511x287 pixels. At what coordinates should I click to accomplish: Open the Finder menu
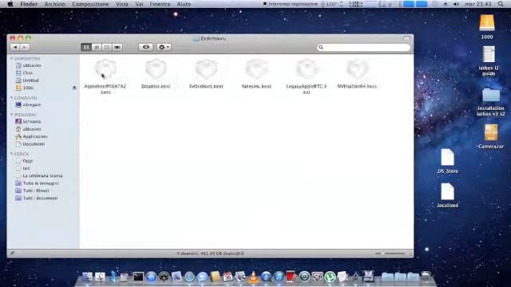click(29, 4)
